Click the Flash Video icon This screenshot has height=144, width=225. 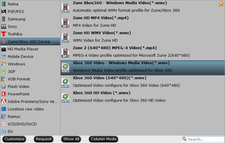[3, 87]
